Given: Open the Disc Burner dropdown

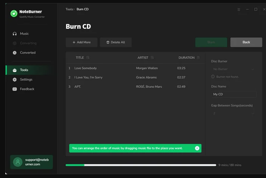Looking at the screenshot, I should (x=234, y=69).
